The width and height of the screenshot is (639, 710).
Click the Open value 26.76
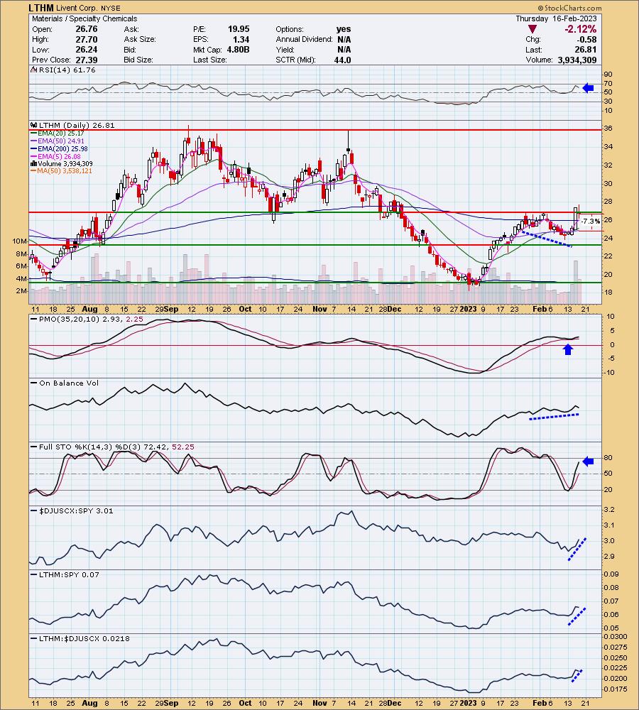tap(87, 29)
